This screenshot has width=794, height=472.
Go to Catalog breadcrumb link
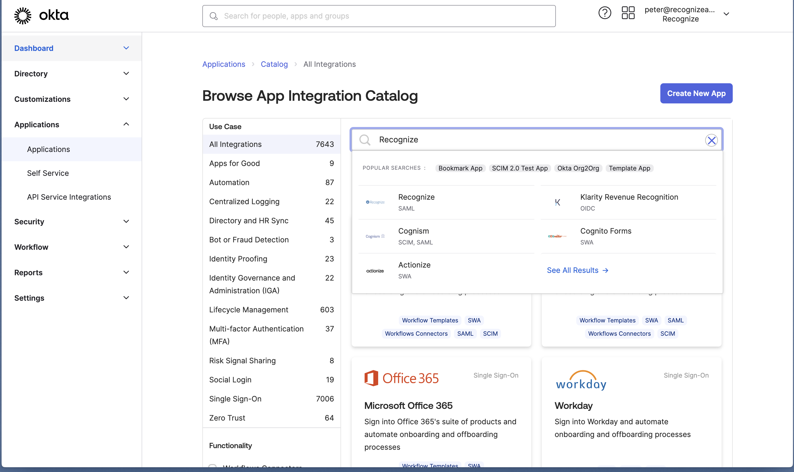coord(274,64)
